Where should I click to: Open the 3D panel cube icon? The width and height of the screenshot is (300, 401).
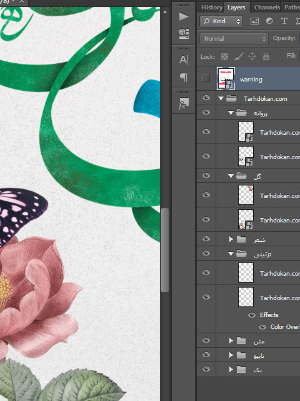coord(184,33)
